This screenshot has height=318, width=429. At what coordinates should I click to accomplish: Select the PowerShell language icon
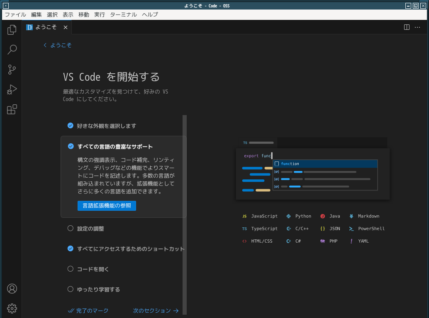[351, 229]
